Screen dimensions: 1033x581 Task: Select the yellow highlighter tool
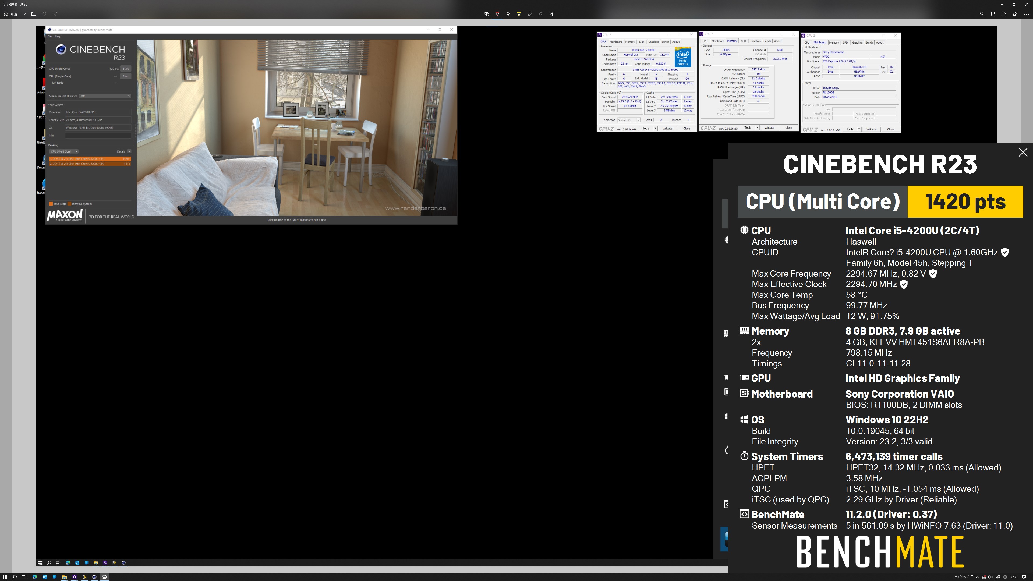pos(519,14)
